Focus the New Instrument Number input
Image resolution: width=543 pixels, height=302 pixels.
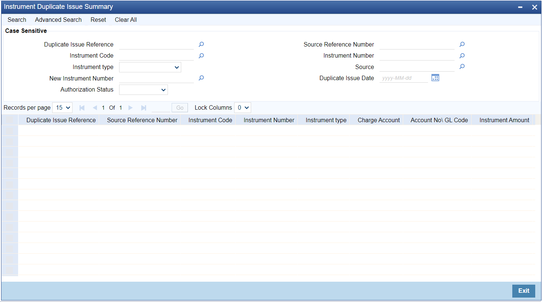point(156,78)
